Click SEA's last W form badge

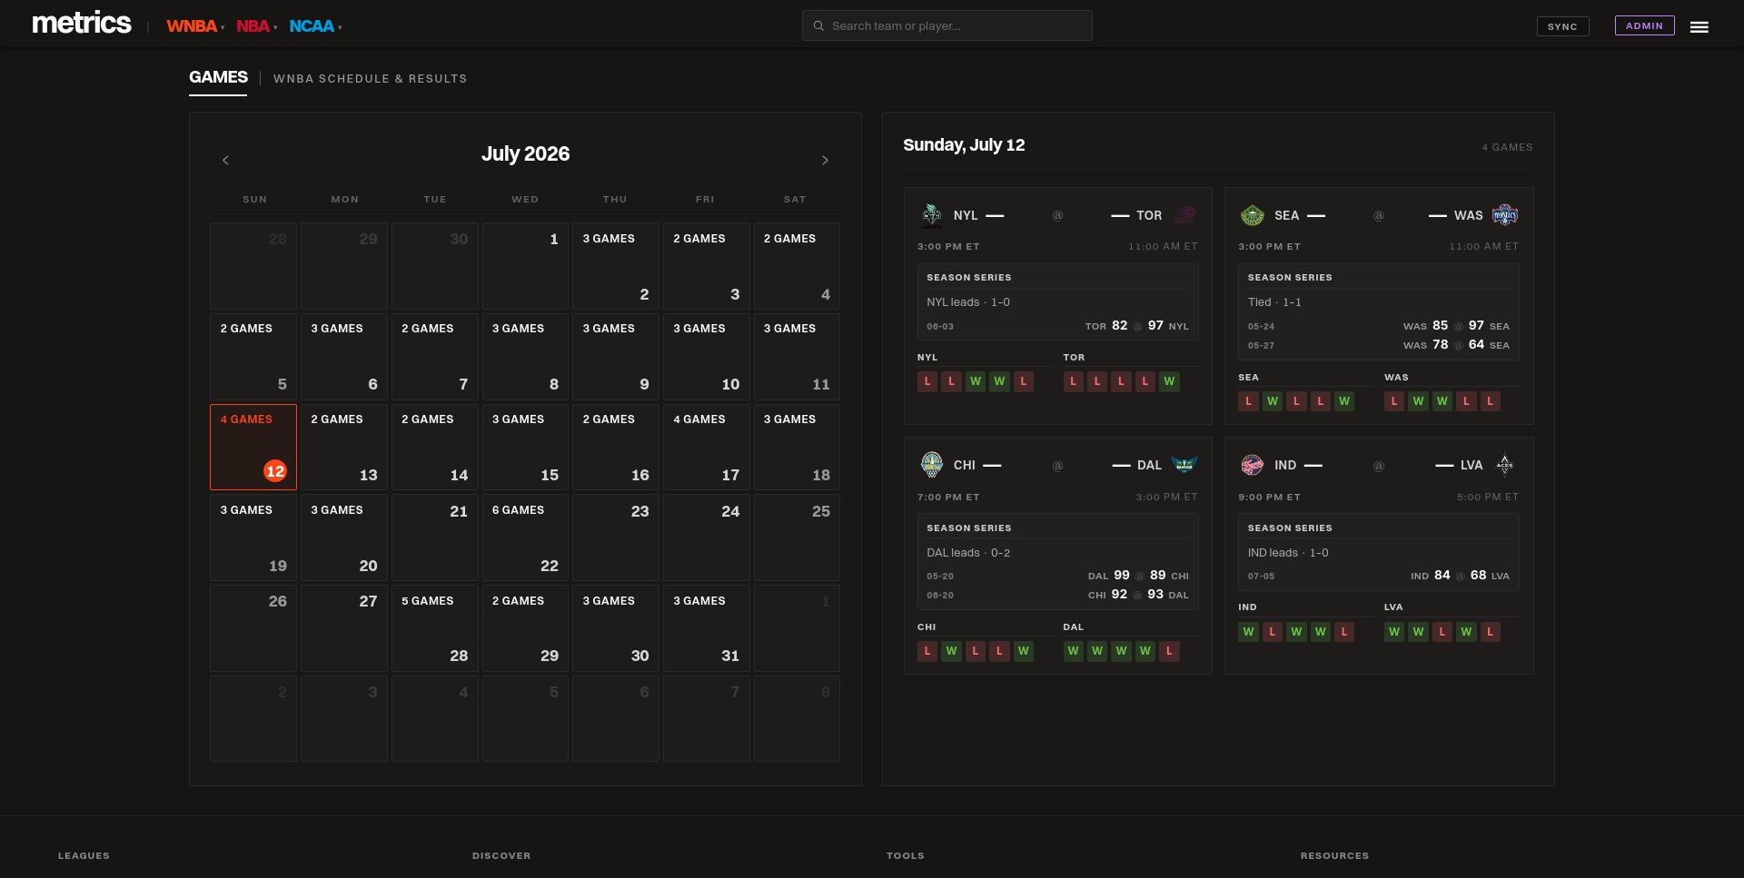1344,401
